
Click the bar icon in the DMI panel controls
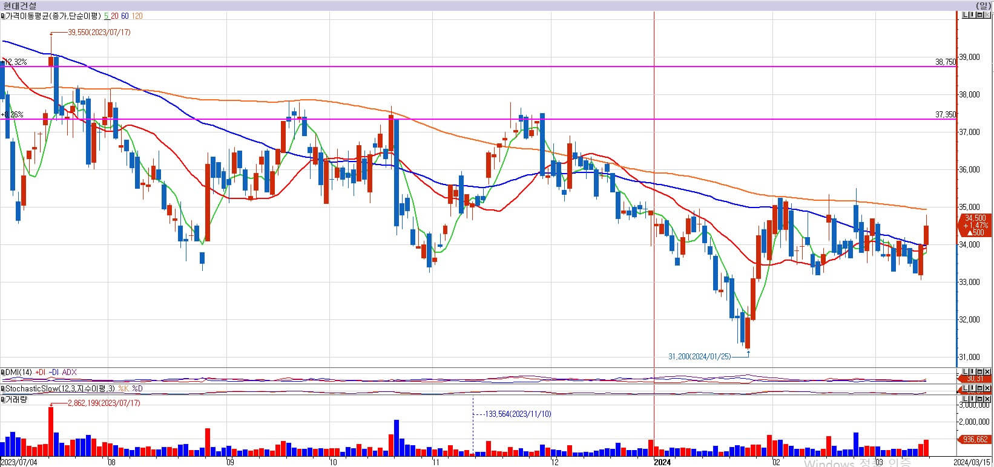972,371
